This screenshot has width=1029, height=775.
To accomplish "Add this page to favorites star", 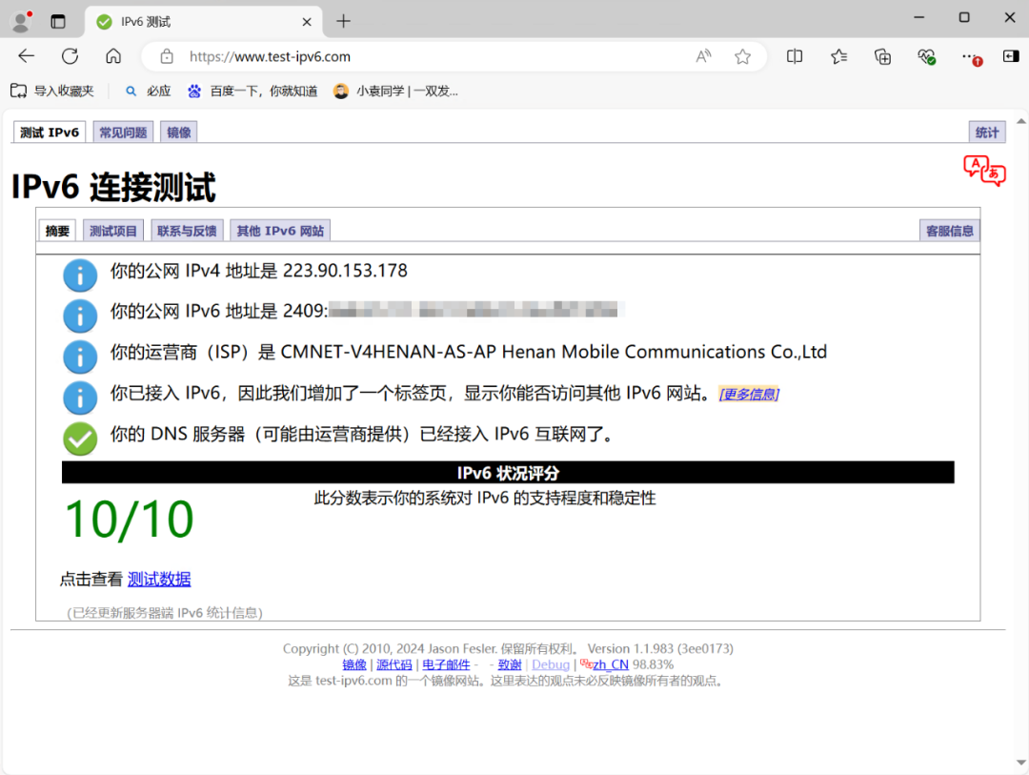I will click(x=742, y=56).
